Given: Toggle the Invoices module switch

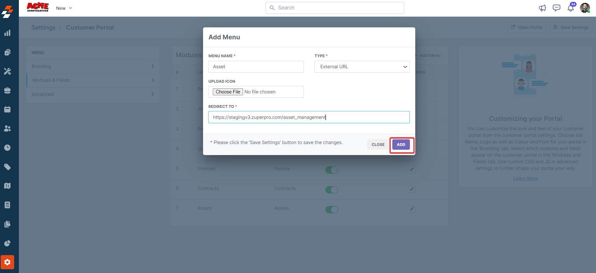Looking at the screenshot, I should 332,170.
